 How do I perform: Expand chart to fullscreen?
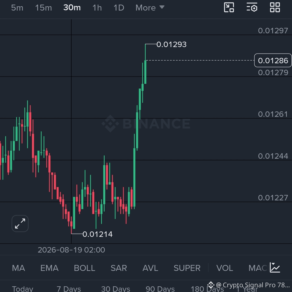[x=20, y=224]
